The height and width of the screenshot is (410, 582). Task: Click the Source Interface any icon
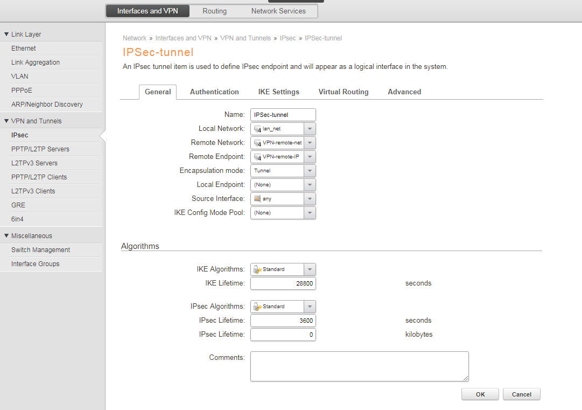pyautogui.click(x=257, y=199)
